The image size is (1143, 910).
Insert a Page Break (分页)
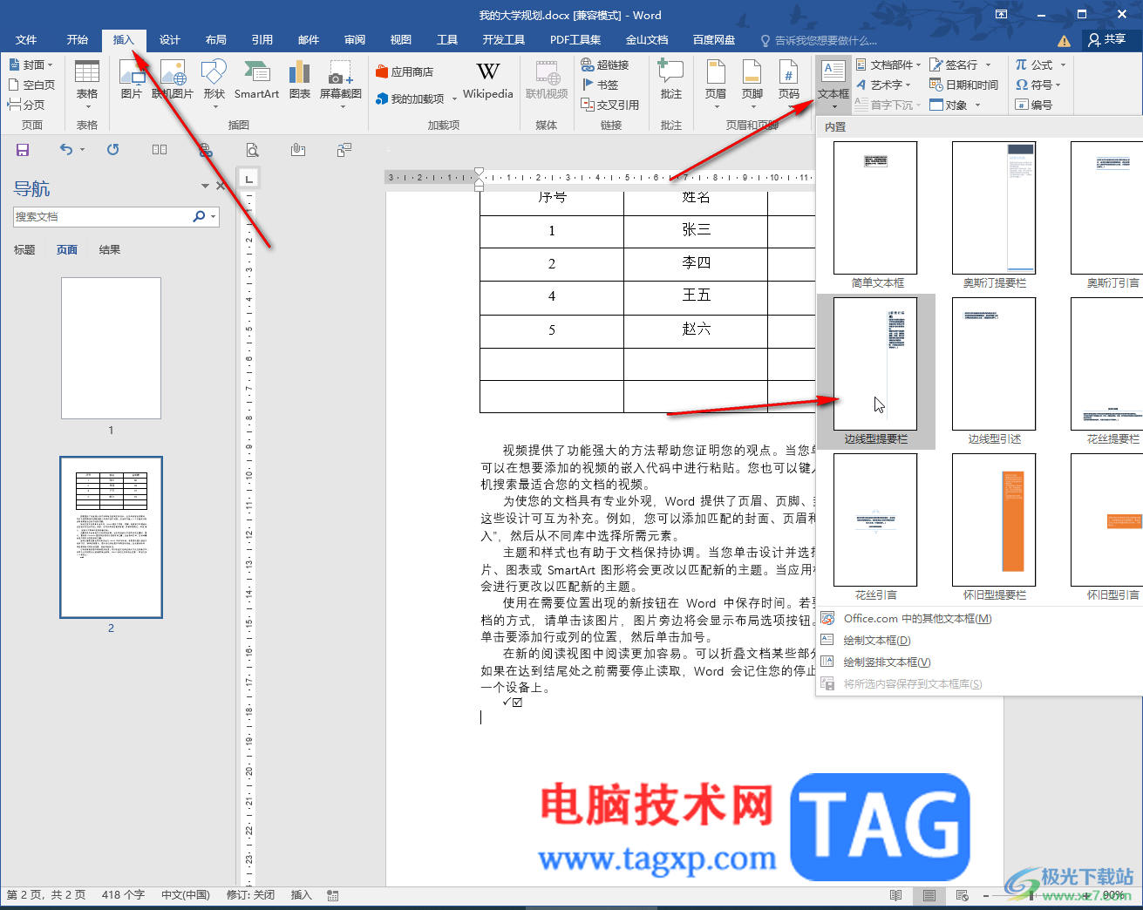26,105
